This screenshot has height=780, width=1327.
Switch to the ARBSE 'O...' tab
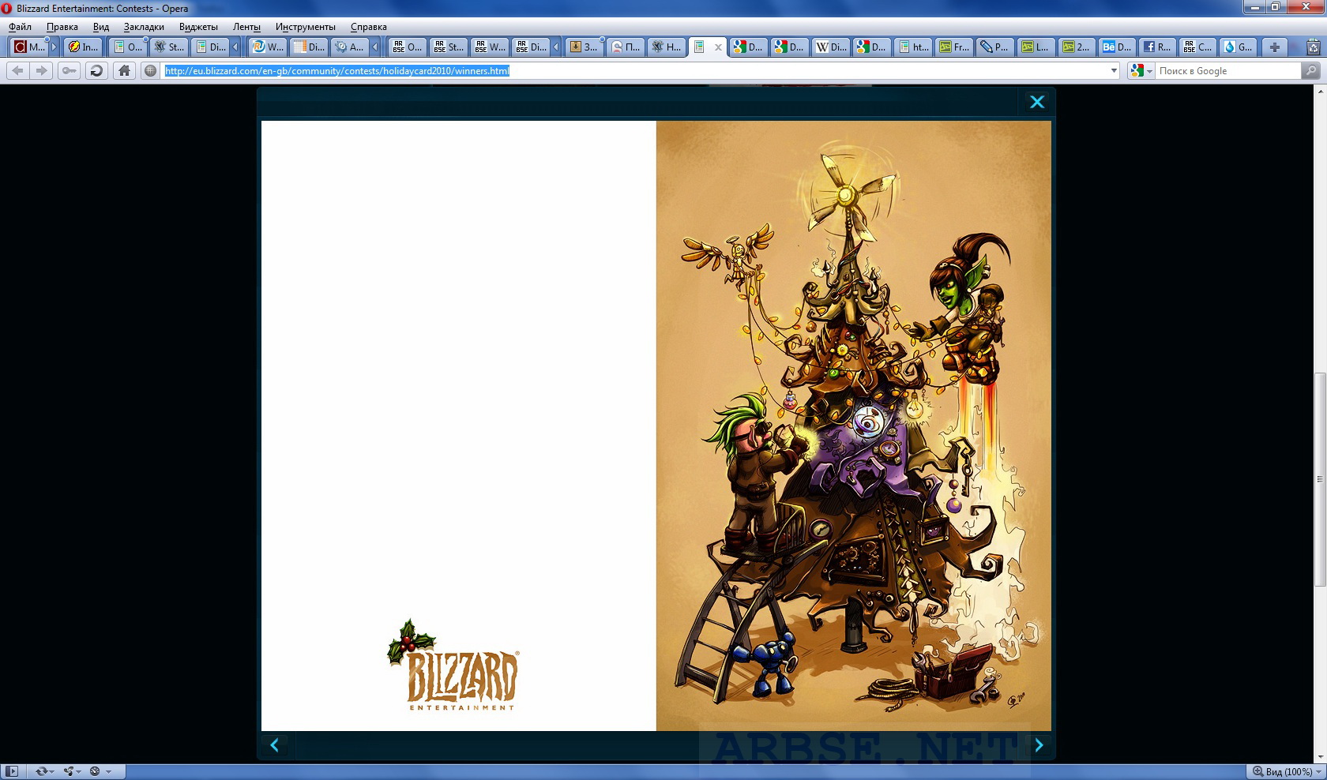407,47
